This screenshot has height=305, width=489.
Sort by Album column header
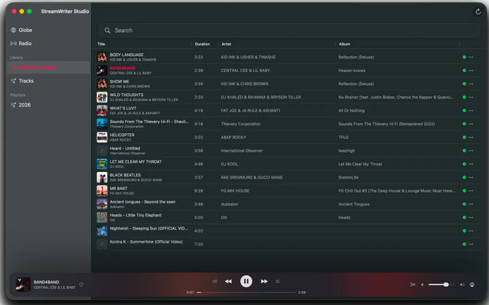point(345,44)
